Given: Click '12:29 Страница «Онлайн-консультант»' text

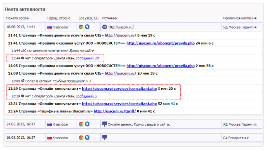Looking at the screenshot, I should (x=44, y=89).
